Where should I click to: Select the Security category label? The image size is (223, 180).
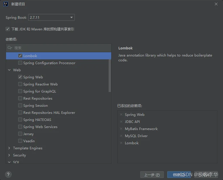[x=19, y=155]
